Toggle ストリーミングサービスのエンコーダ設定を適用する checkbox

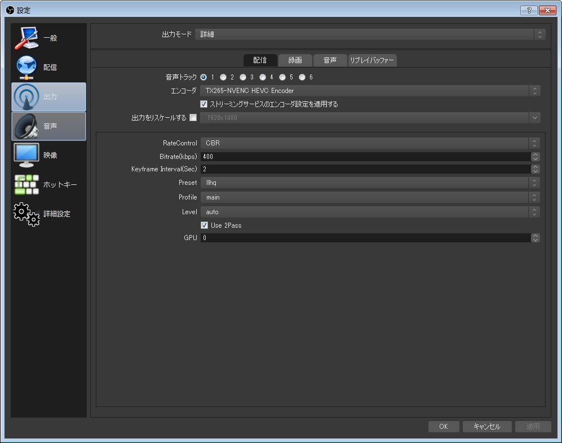click(204, 104)
